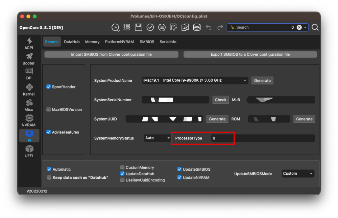The height and width of the screenshot is (218, 338).
Task: Redo with the curved right arrow
Action: click(220, 27)
